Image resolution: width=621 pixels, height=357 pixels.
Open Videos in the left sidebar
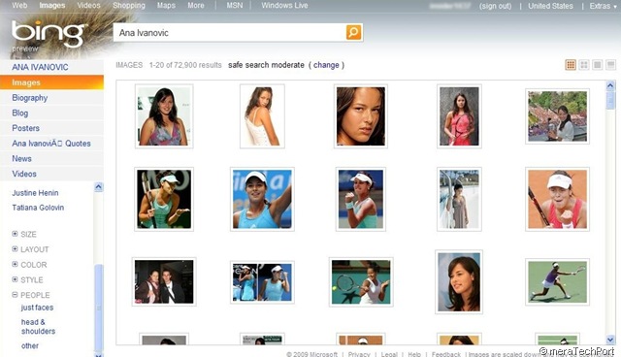[x=24, y=174]
